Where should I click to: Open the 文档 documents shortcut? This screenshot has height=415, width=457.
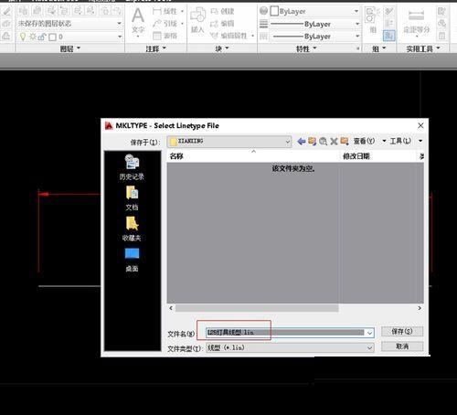[x=132, y=198]
